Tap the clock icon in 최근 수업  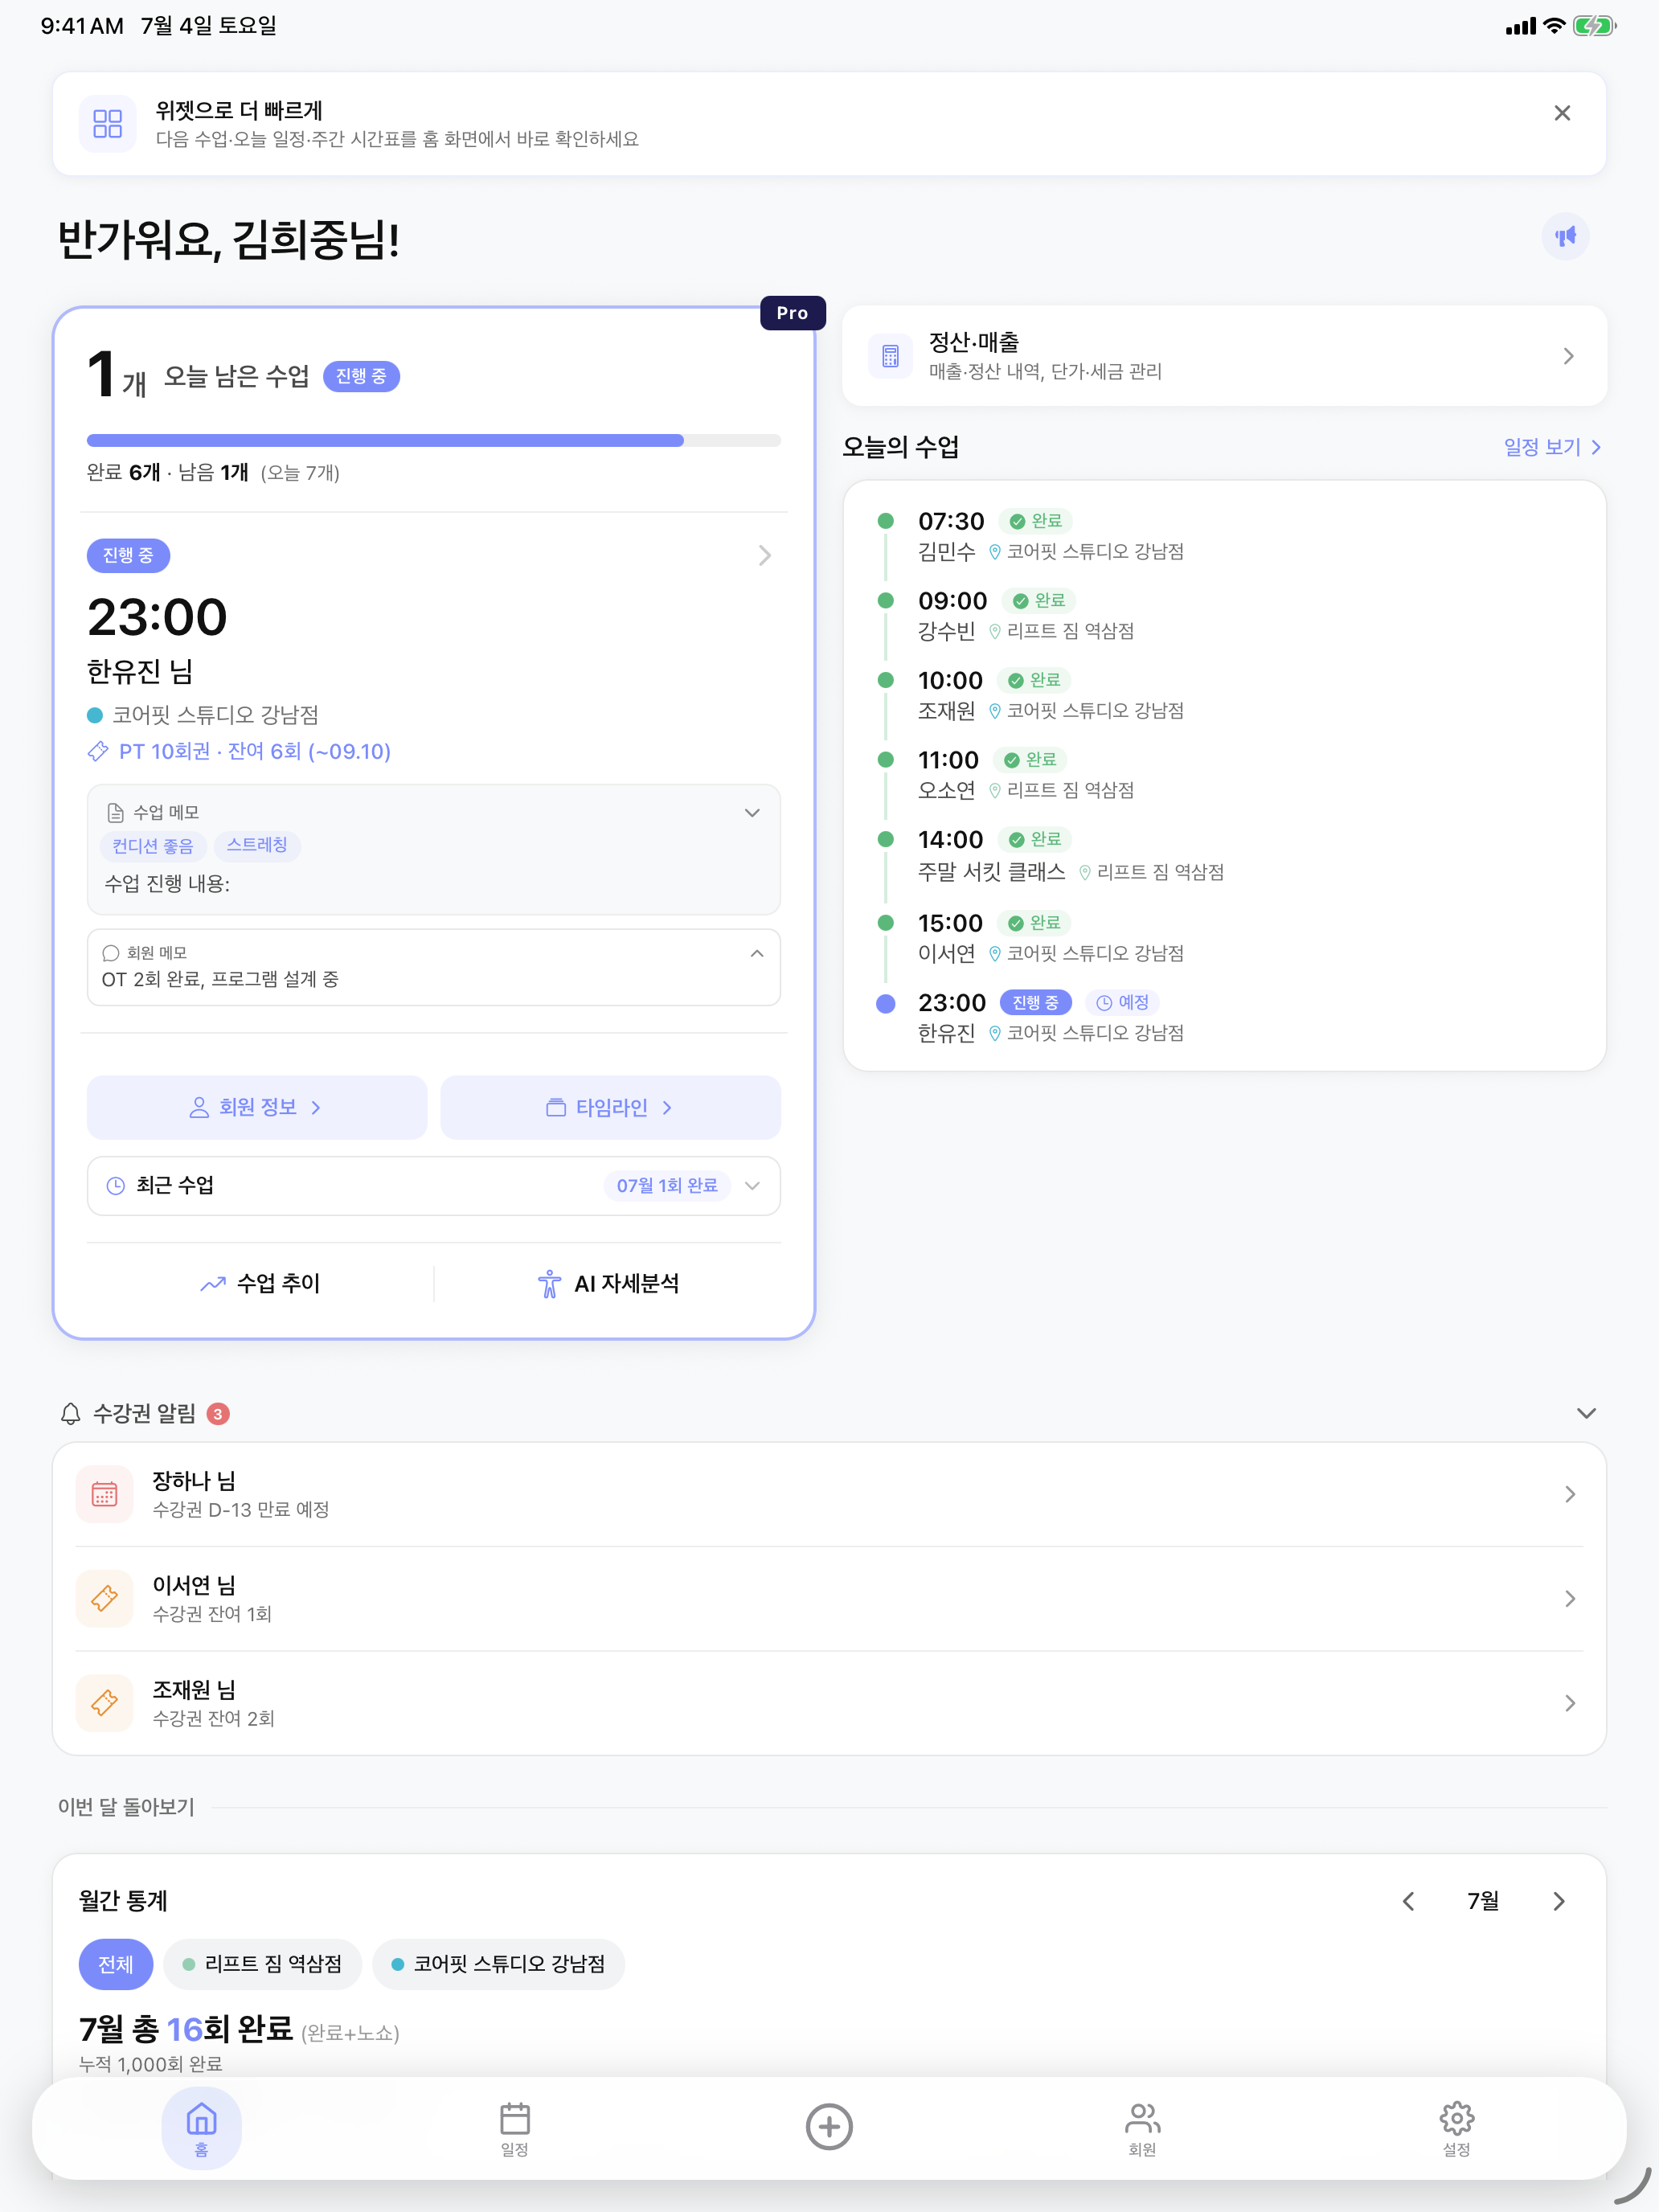point(116,1185)
